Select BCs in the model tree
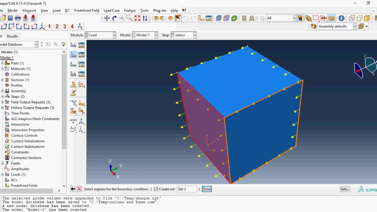 tap(14, 180)
